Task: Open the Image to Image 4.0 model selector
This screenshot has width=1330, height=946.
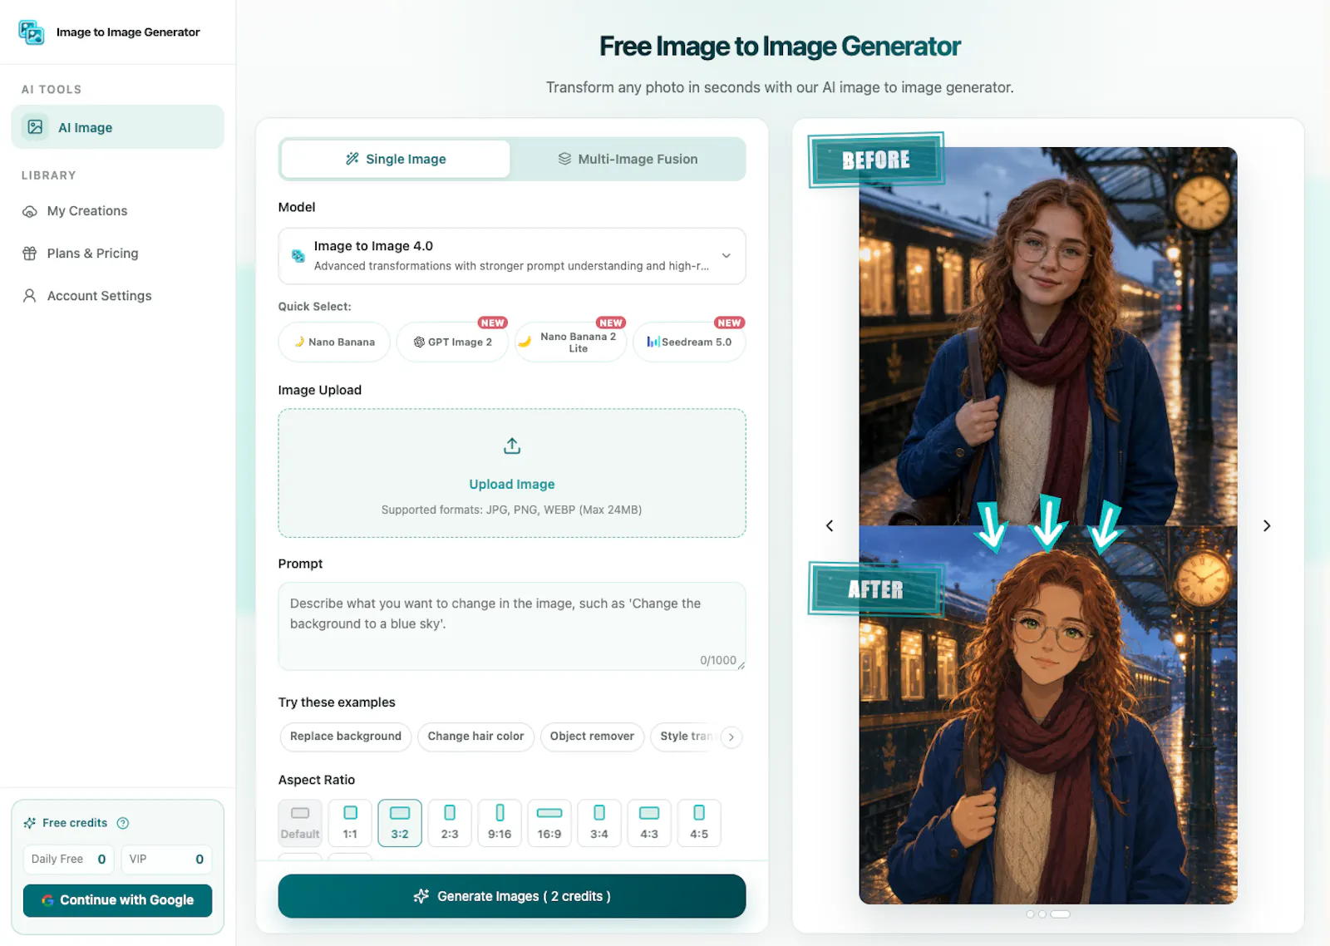Action: click(512, 256)
